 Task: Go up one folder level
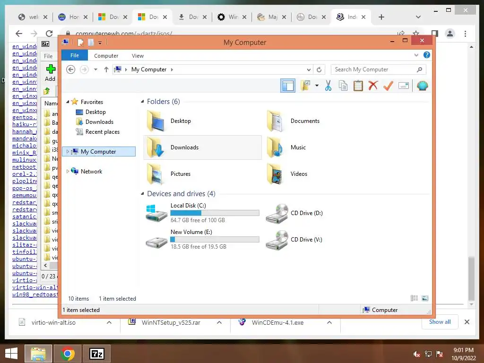[106, 69]
